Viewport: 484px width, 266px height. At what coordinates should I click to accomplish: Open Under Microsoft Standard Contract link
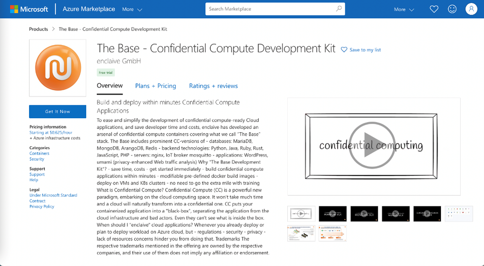click(53, 198)
